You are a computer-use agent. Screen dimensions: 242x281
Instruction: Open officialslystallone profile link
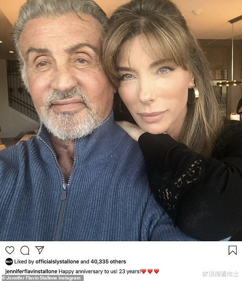[57, 262]
